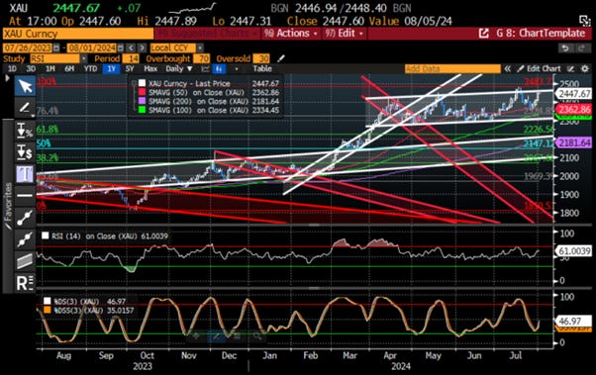Switch to the Table view
Image resolution: width=596 pixels, height=375 pixels.
pos(262,69)
